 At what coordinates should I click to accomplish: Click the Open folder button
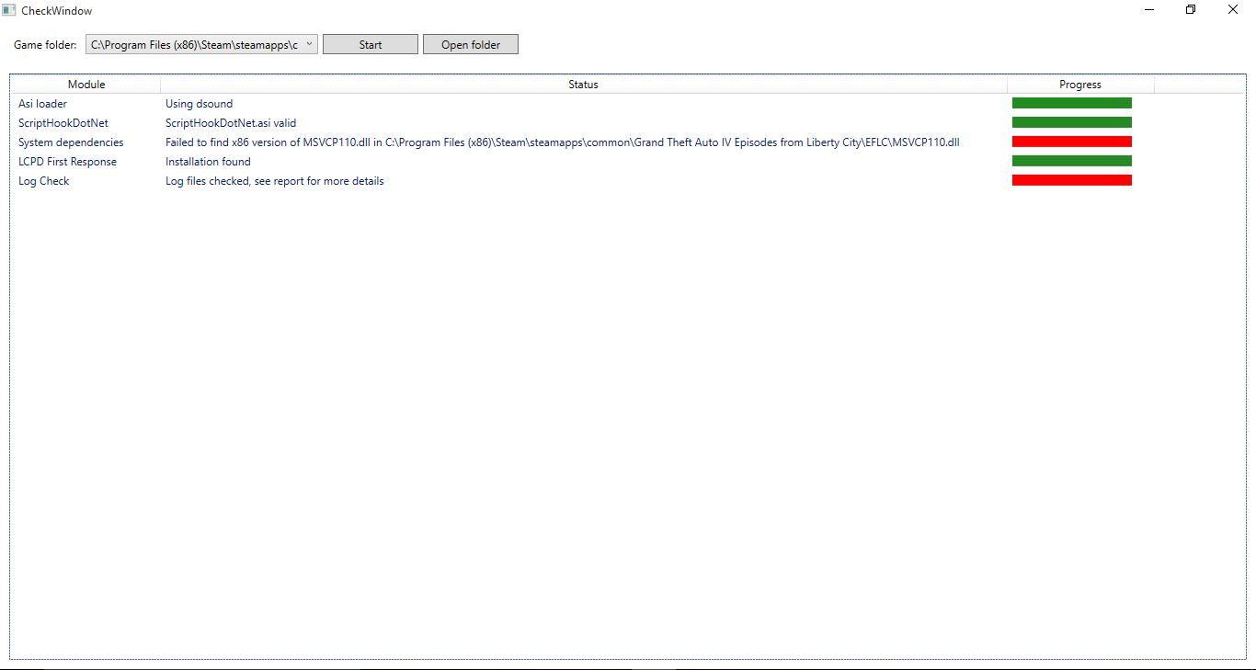(x=471, y=44)
